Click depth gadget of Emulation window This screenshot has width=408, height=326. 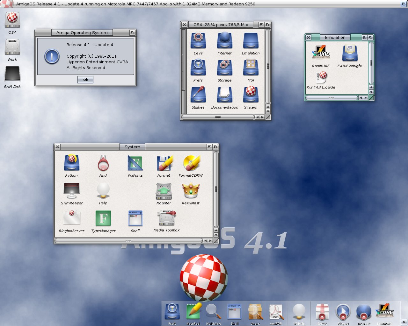[371, 37]
